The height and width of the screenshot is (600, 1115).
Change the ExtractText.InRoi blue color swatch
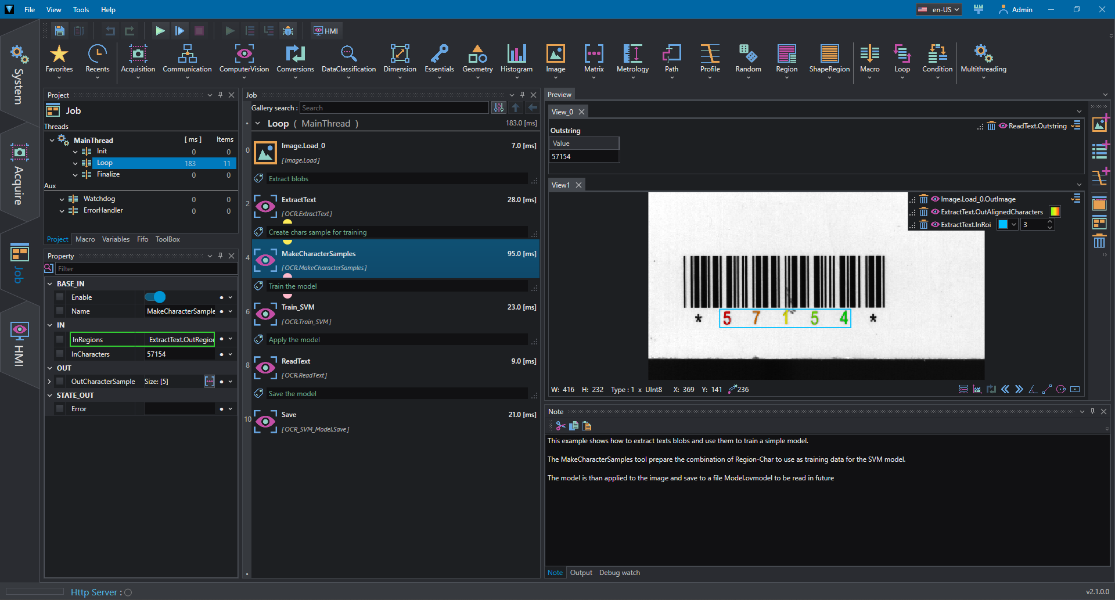1002,225
